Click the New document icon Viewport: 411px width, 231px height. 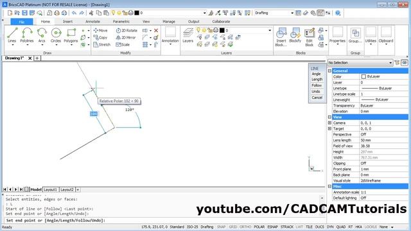click(10, 13)
